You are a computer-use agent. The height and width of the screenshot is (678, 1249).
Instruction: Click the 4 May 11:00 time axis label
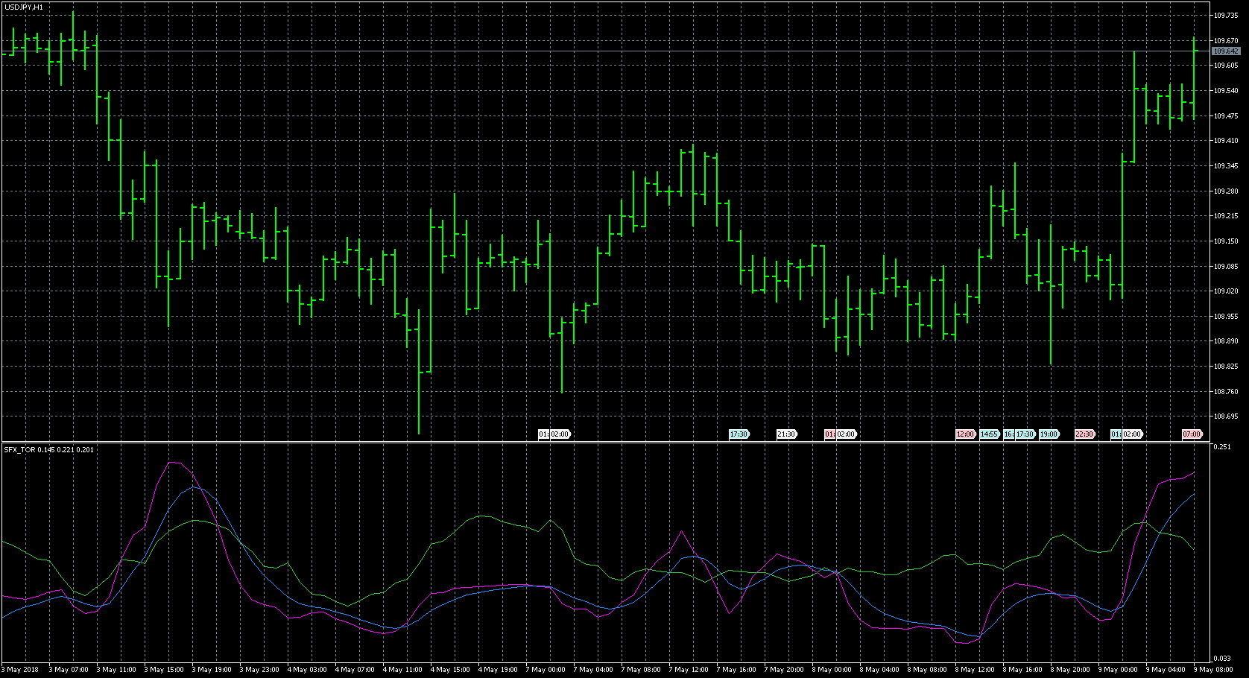click(x=403, y=670)
